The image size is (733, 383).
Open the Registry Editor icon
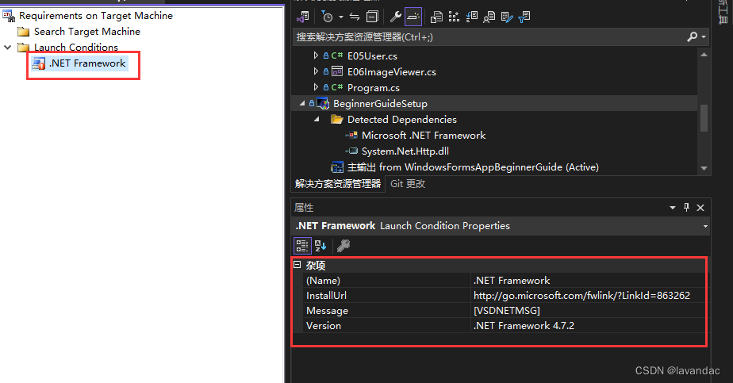454,17
